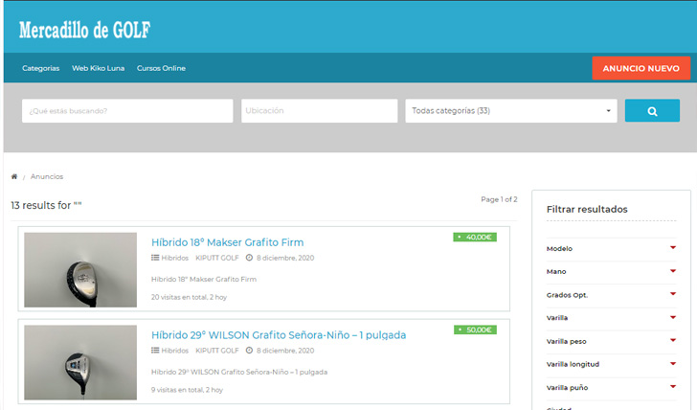Click the 50,00€ price tag
697x410 pixels.
click(x=475, y=330)
